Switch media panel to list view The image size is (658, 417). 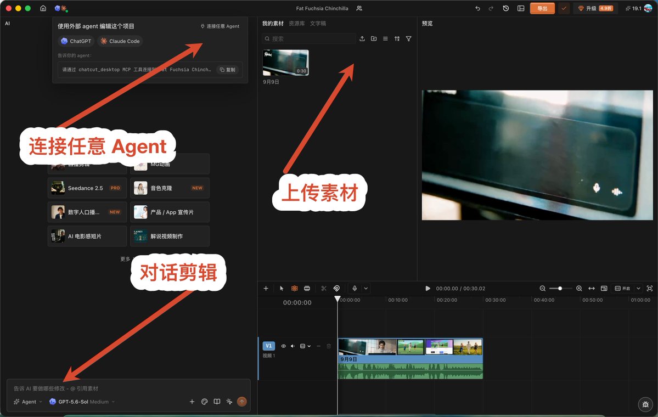pyautogui.click(x=385, y=38)
